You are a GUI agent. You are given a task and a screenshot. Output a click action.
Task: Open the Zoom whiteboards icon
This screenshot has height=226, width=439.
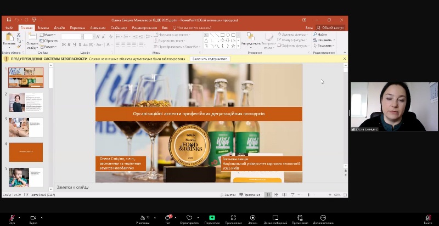click(275, 218)
